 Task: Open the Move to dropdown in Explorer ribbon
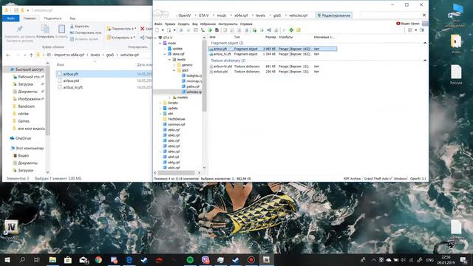[121, 29]
